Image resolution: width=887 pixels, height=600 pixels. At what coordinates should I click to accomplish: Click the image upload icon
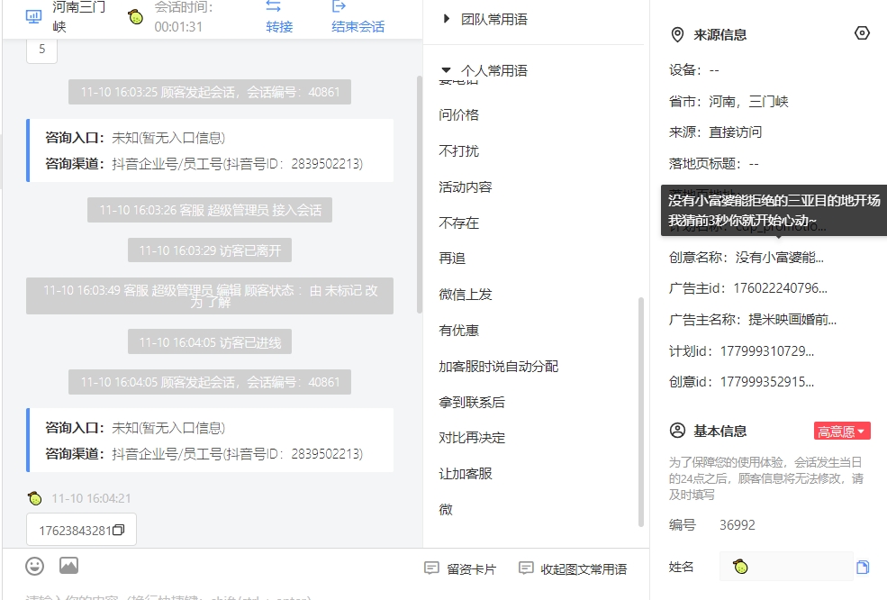click(69, 566)
